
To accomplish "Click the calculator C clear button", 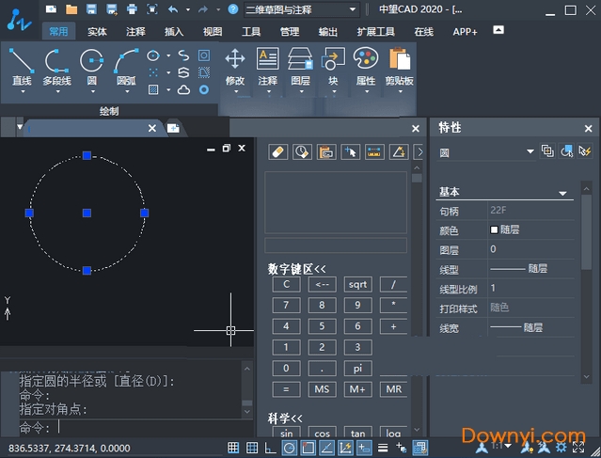I will pyautogui.click(x=286, y=284).
